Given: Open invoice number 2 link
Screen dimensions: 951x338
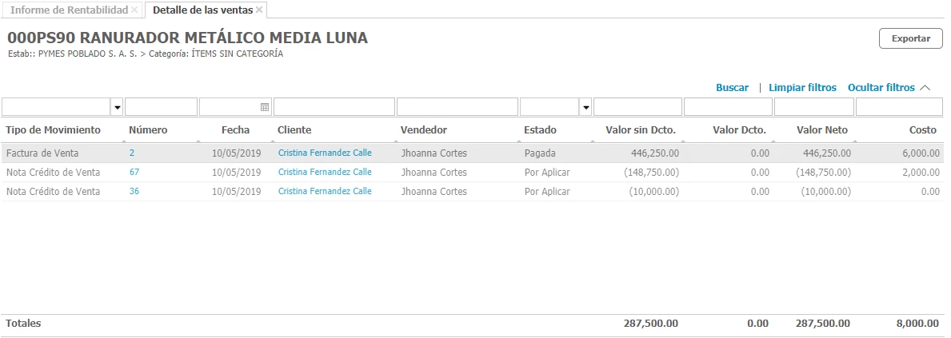Looking at the screenshot, I should pyautogui.click(x=132, y=153).
